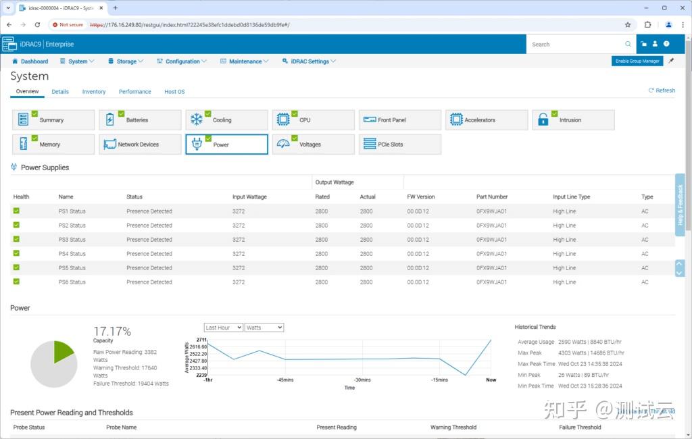Click the Memory module tile

tap(53, 145)
